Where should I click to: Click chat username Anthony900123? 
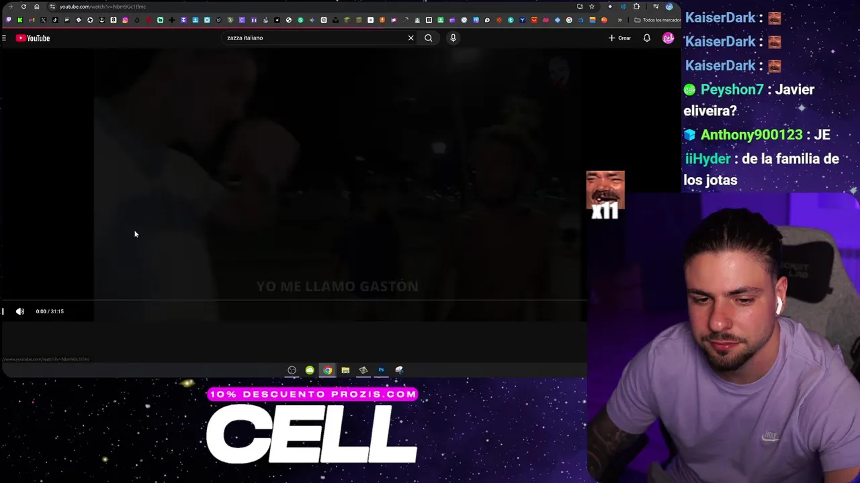coord(751,135)
